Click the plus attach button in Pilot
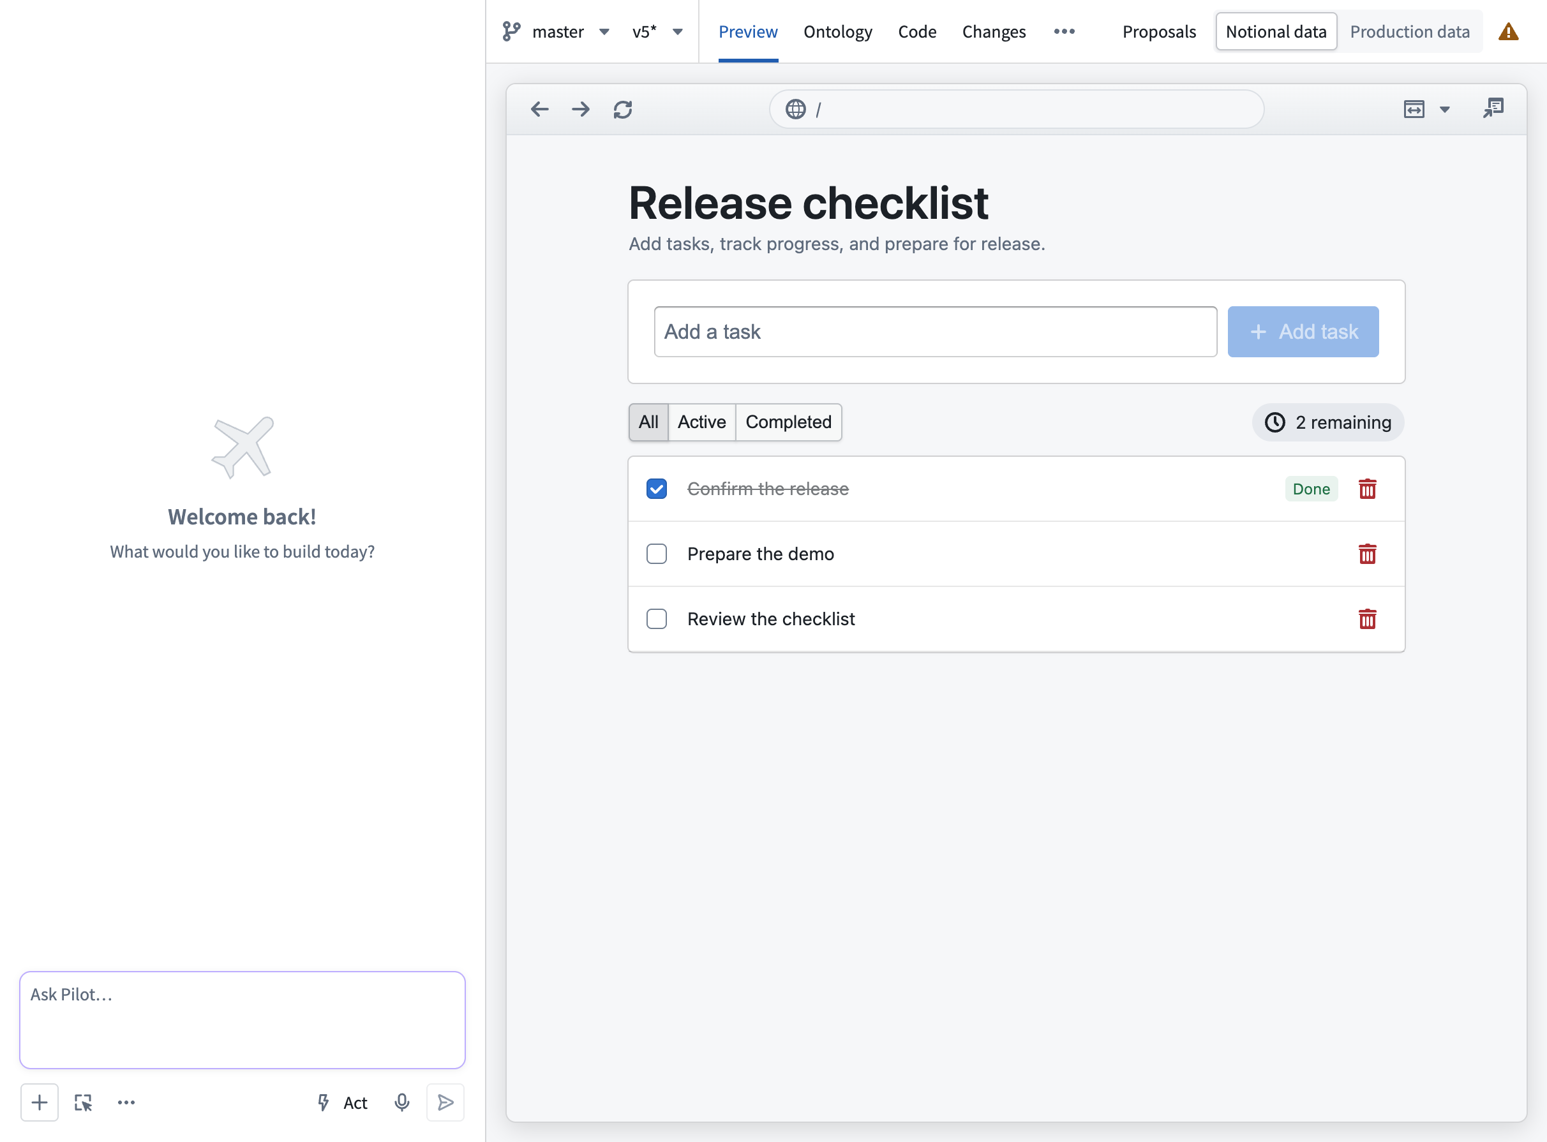The image size is (1547, 1142). (x=40, y=1102)
